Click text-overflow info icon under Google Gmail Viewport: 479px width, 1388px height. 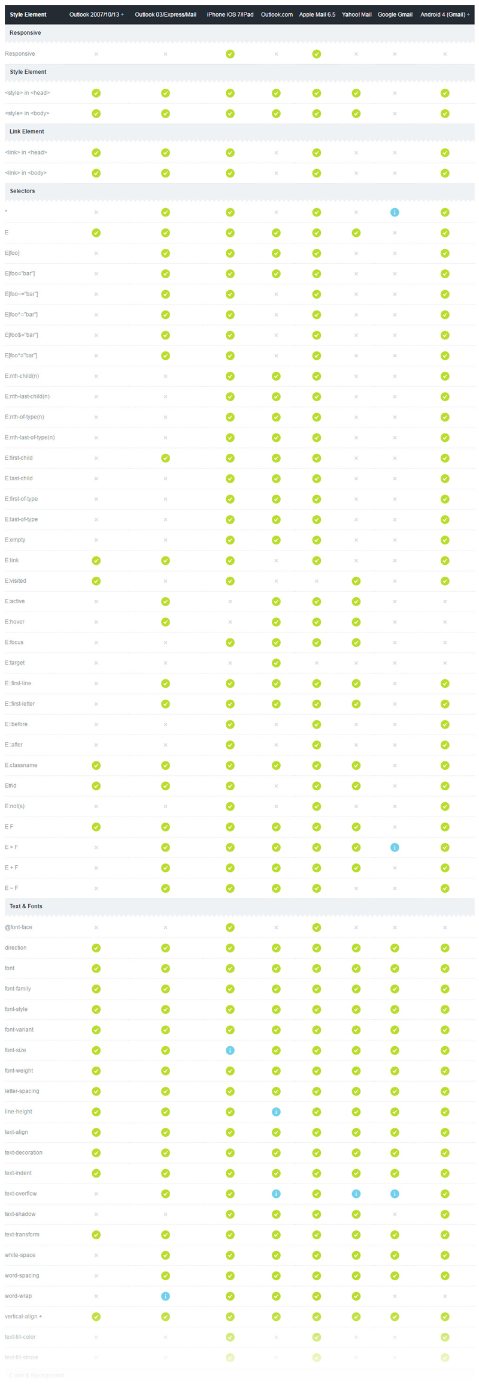tap(395, 1194)
